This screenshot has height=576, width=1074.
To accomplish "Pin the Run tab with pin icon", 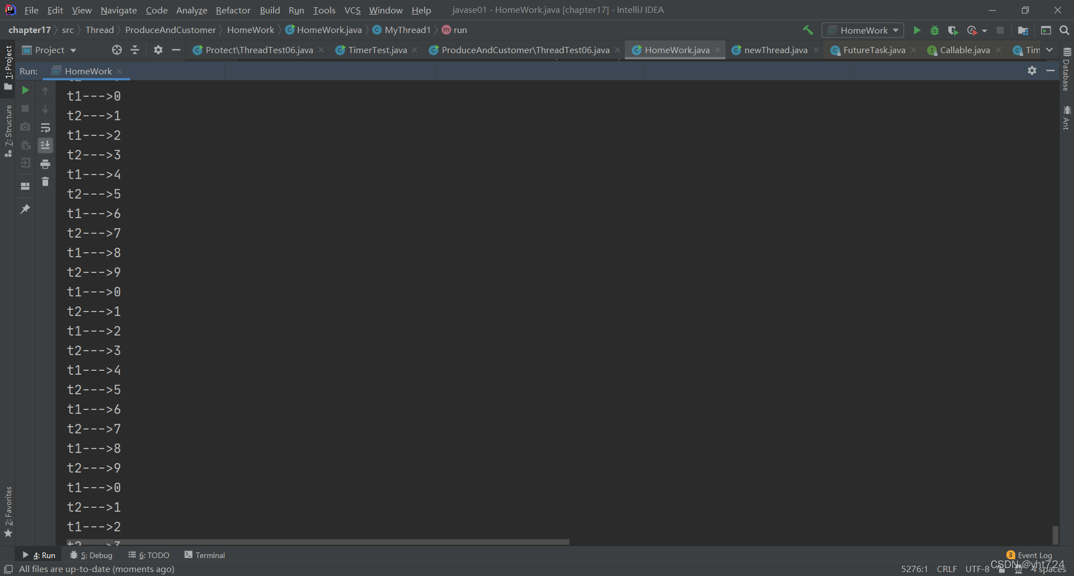I will tap(25, 209).
